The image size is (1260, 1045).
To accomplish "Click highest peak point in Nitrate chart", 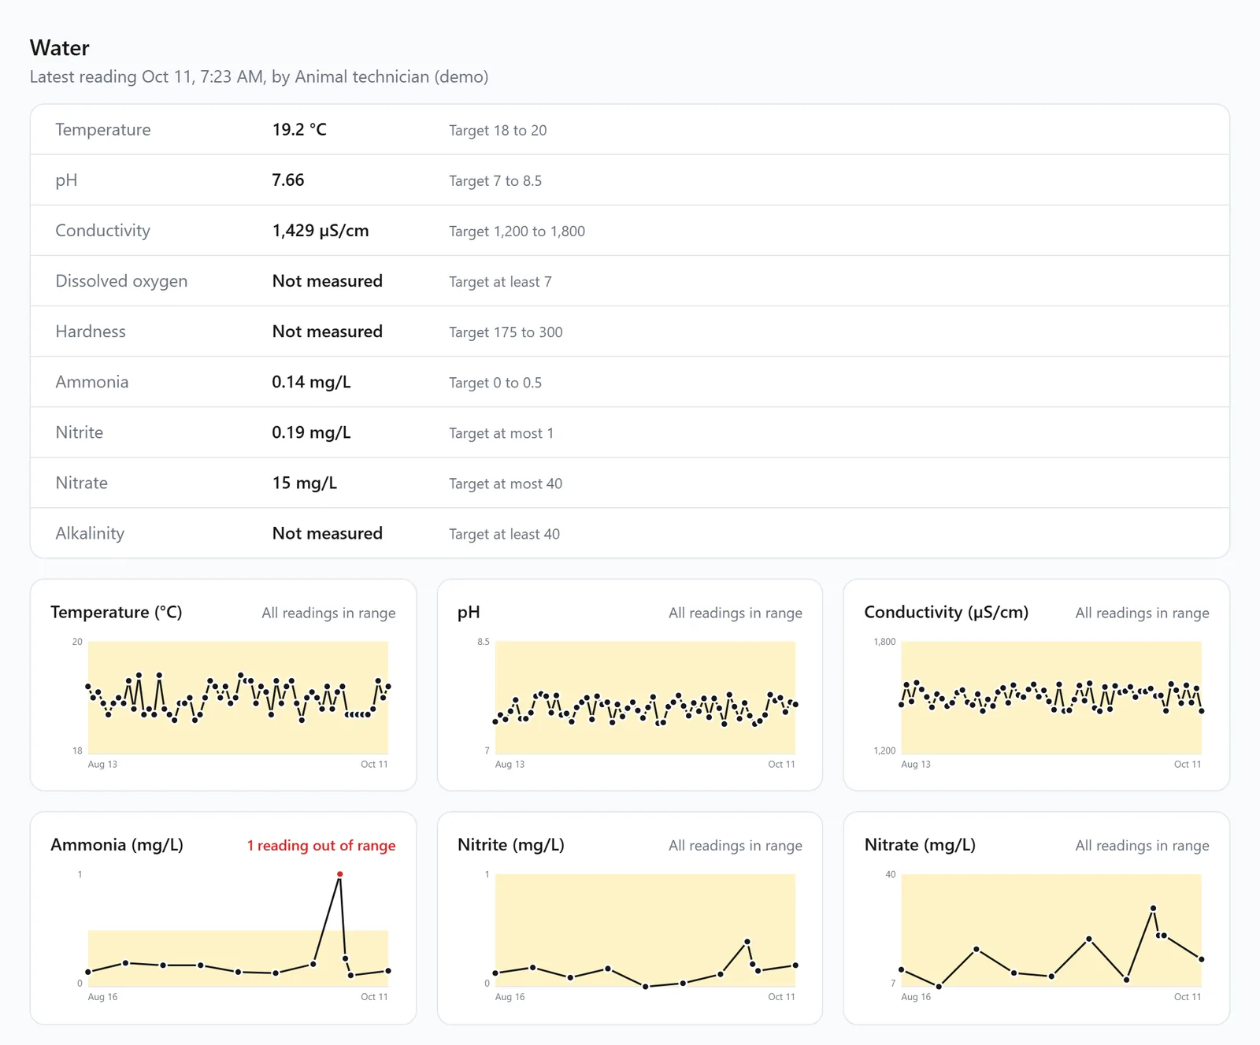I will 1153,908.
